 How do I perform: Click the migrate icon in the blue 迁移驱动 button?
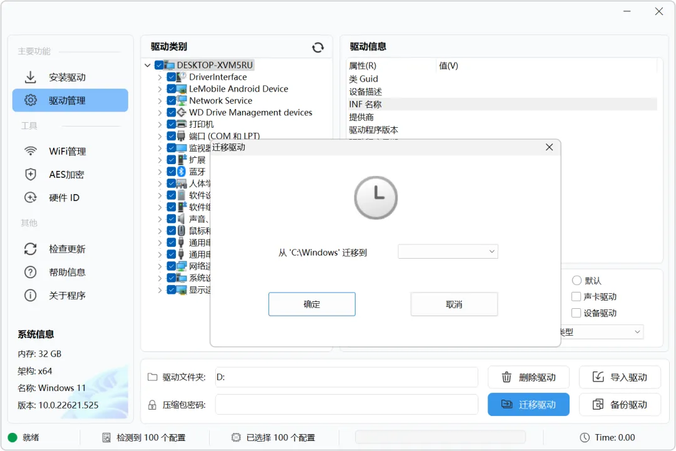(x=506, y=405)
